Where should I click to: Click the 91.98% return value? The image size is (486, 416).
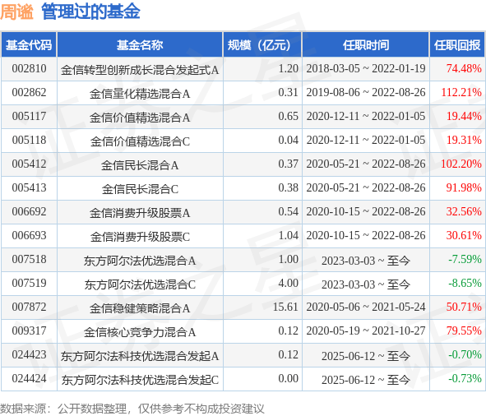pyautogui.click(x=464, y=187)
